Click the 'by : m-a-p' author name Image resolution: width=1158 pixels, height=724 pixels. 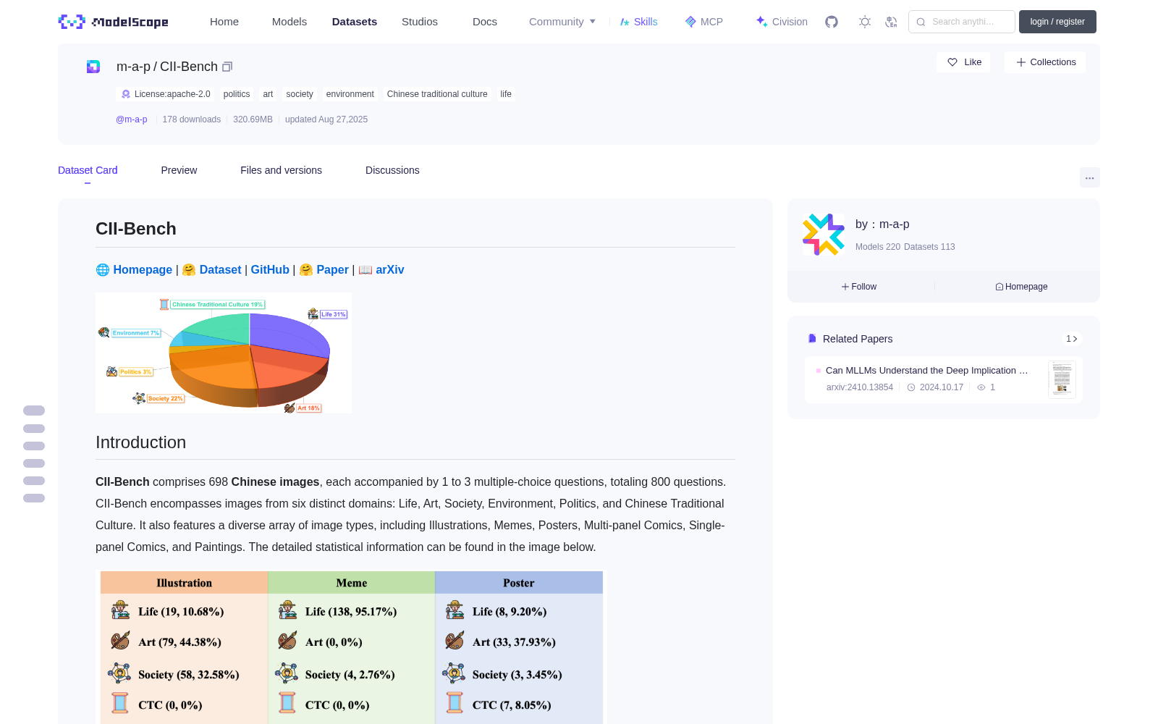click(882, 224)
